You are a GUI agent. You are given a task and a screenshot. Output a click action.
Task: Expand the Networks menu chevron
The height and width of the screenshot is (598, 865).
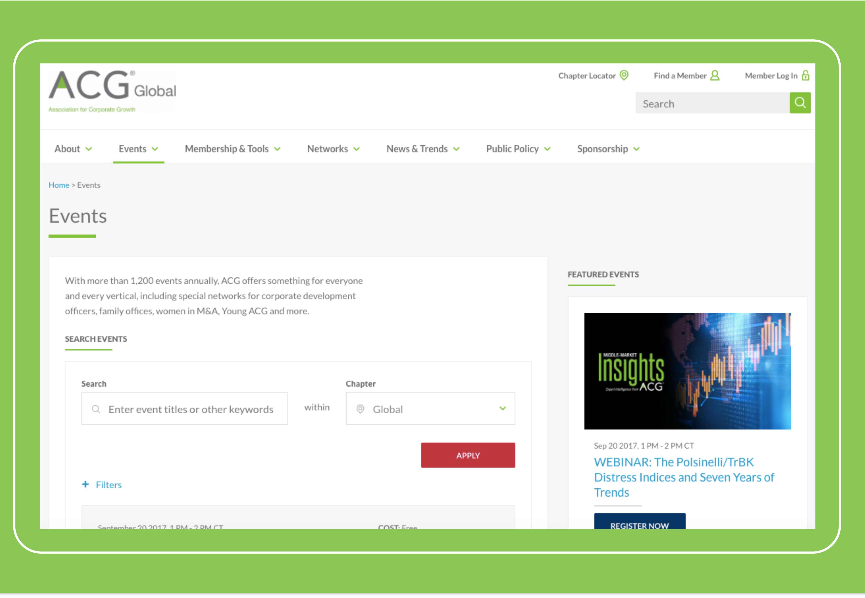(356, 149)
